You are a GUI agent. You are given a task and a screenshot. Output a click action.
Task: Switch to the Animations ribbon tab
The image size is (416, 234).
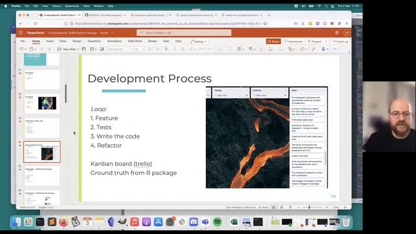[x=114, y=41]
